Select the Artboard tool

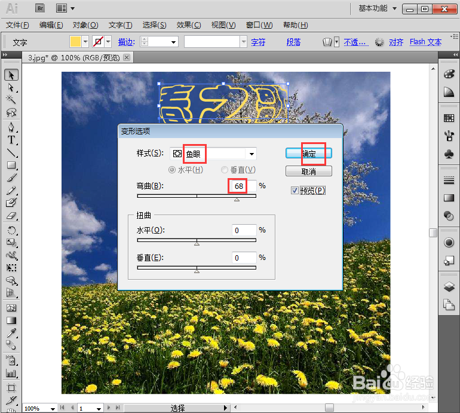(11, 388)
